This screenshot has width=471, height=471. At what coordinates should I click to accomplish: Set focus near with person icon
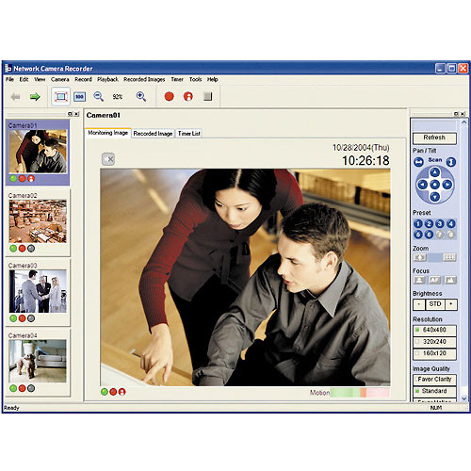(x=419, y=280)
